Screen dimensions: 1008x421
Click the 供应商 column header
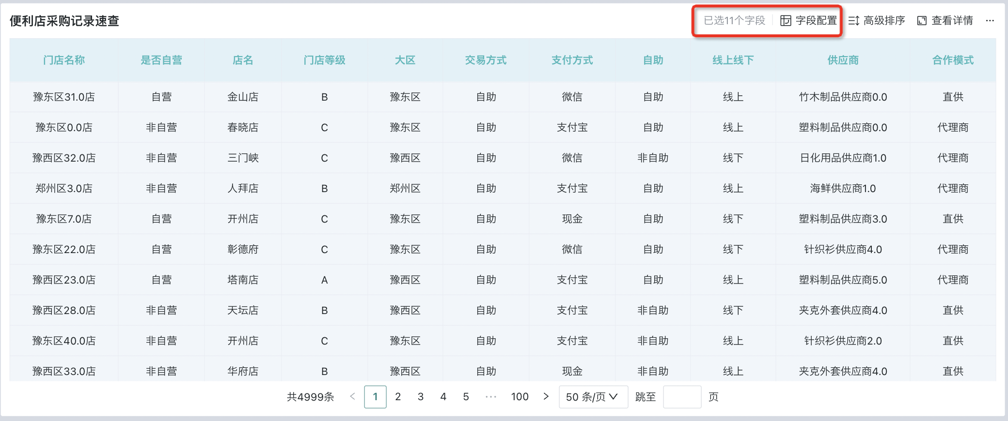(x=843, y=60)
